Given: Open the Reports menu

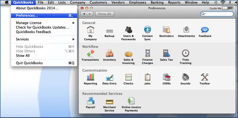Looking at the screenshot, I should tap(174, 2).
